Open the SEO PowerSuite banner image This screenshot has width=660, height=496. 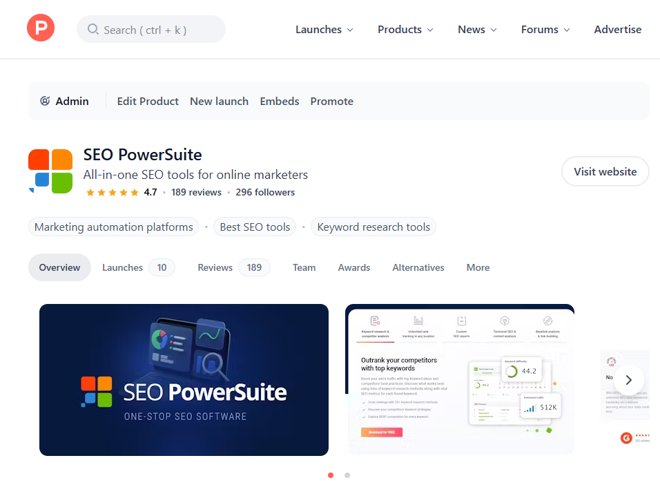184,380
